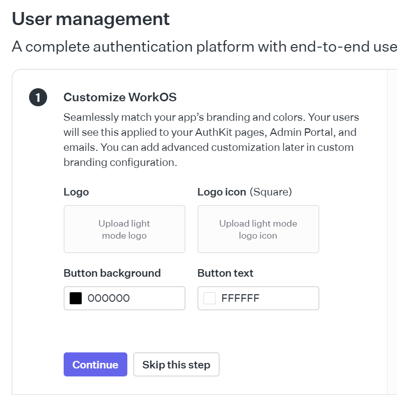
Task: Click the black button background swatch
Action: click(76, 298)
